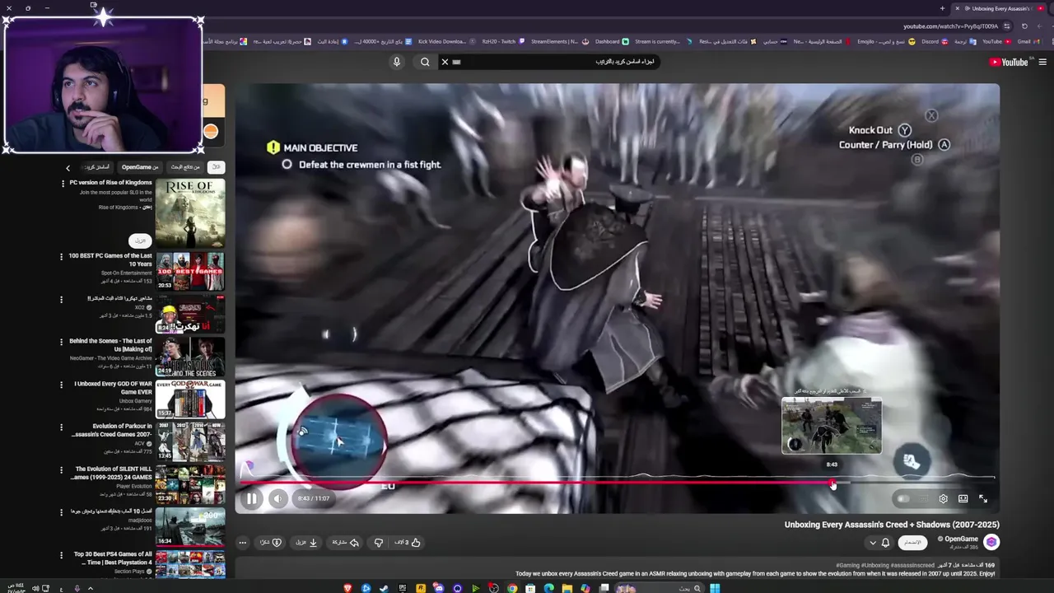
Task: Click the Download button
Action: [306, 542]
